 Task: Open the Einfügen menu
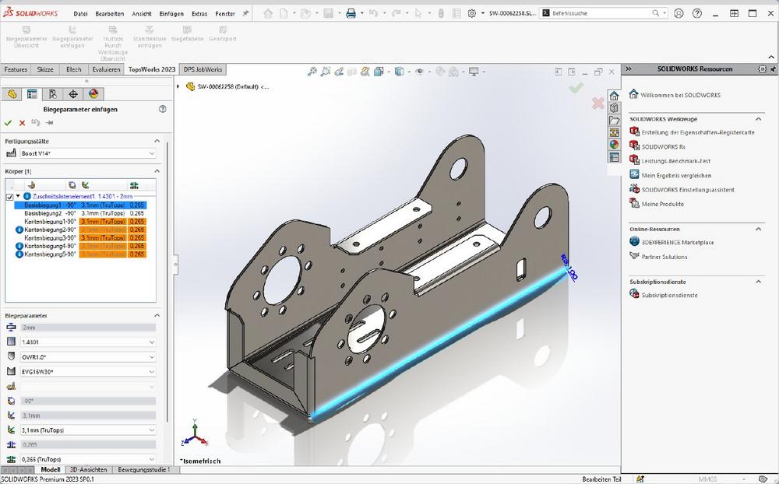point(171,14)
